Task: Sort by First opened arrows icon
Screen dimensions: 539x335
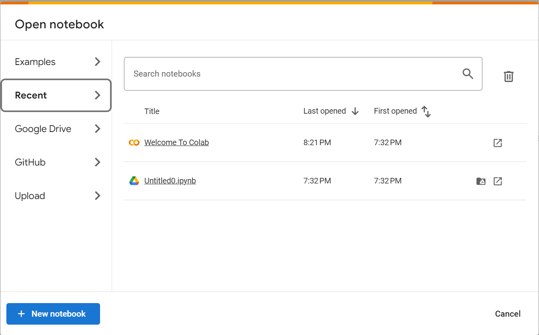Action: click(x=426, y=111)
